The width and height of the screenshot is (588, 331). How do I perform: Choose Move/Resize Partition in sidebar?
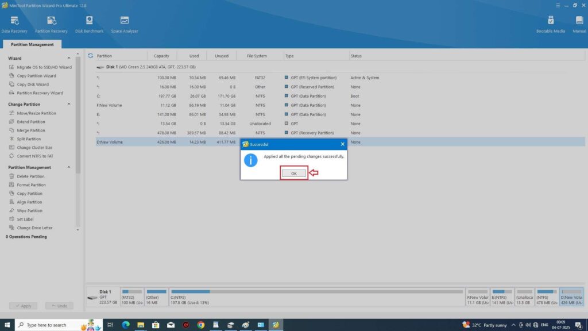[36, 113]
